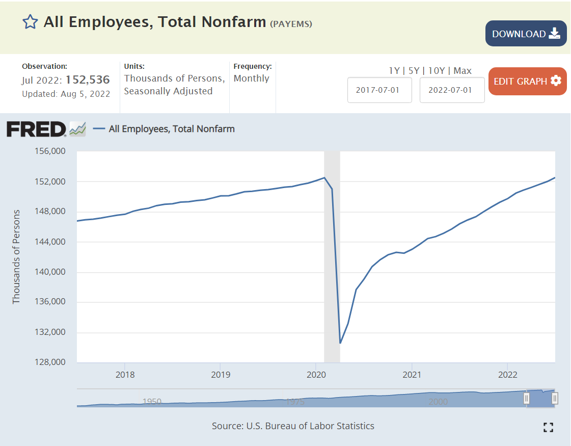Image resolution: width=571 pixels, height=446 pixels.
Task: Switch the range to 5Y
Action: [413, 71]
